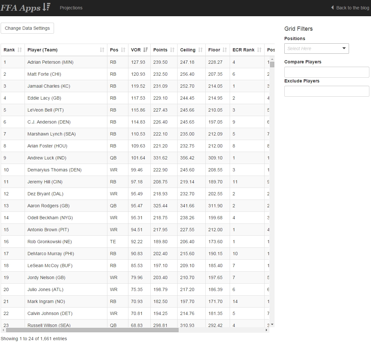Click the horizontal scrollbar under the table
Image resolution: width=371 pixels, height=347 pixels.
(92, 330)
